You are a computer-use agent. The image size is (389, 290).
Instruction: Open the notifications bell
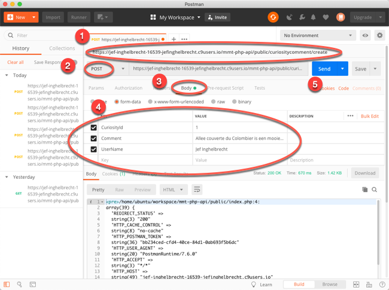pos(314,17)
